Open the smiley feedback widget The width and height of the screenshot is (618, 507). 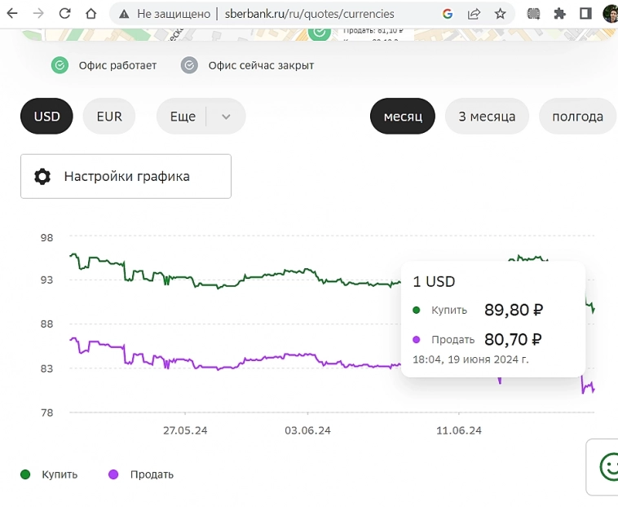(607, 466)
